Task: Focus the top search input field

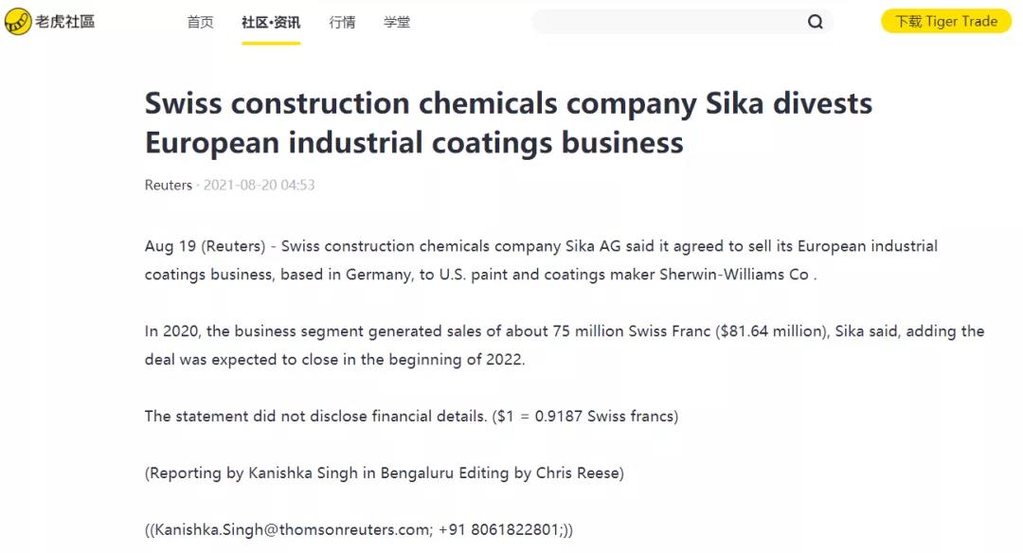Action: point(671,22)
